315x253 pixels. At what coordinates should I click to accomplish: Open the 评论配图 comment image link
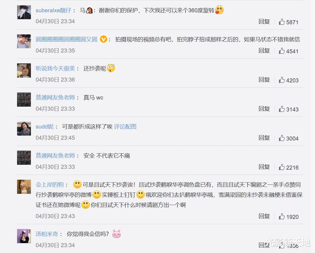pyautogui.click(x=125, y=127)
